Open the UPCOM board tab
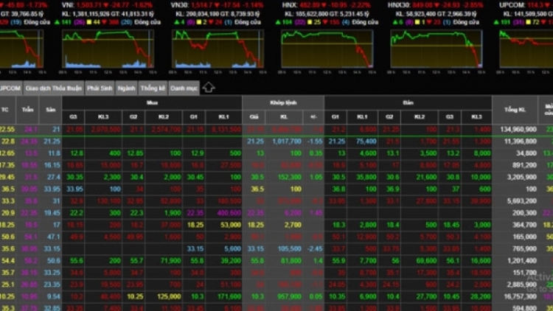Screen dimensions: 553x311 10,88
